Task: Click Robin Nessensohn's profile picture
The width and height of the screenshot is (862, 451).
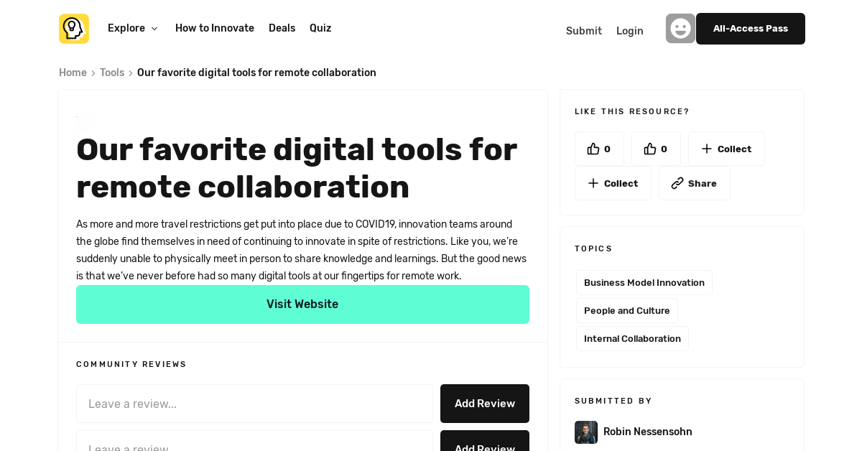Action: [585, 432]
